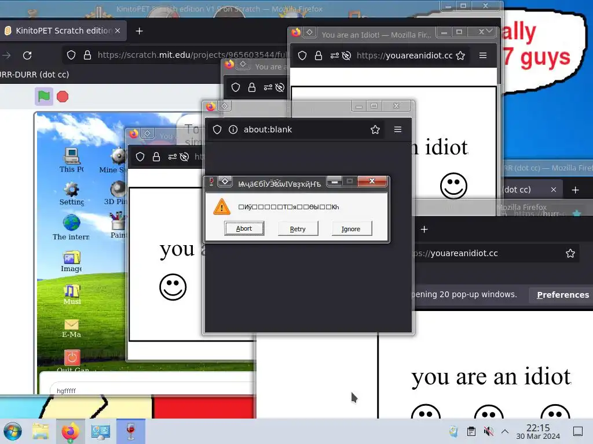Bookmark about:blank with the star icon
593x444 pixels.
tap(375, 129)
